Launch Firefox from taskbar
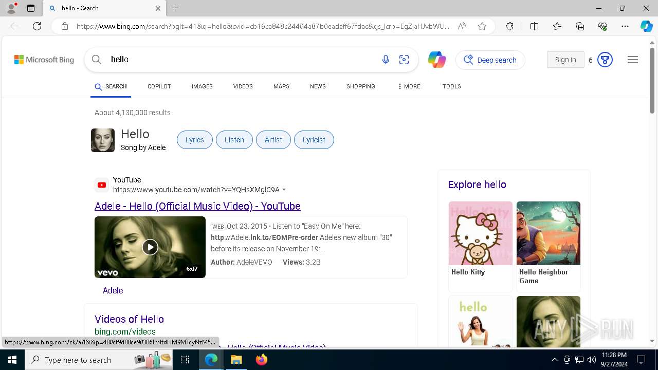 pyautogui.click(x=262, y=360)
